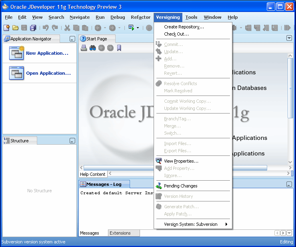Click the Cut scissors icon

[67, 28]
